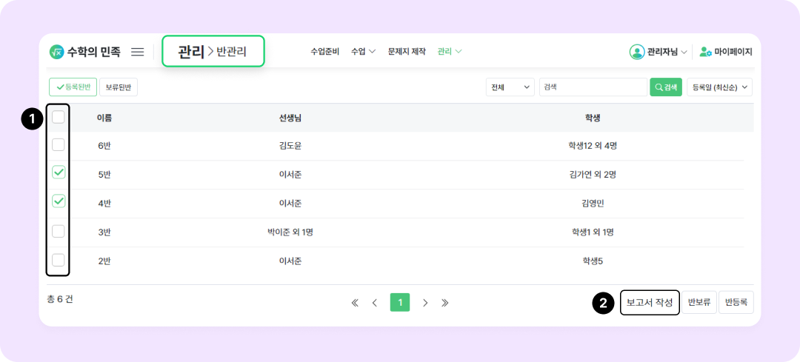Select page number 1
This screenshot has height=362, width=800.
[400, 303]
